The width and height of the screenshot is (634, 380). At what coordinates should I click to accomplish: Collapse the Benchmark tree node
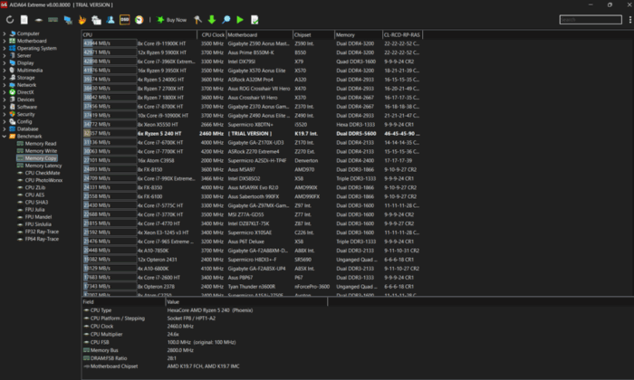click(x=5, y=137)
